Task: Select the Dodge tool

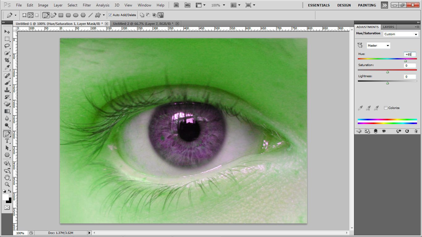Action: point(7,125)
